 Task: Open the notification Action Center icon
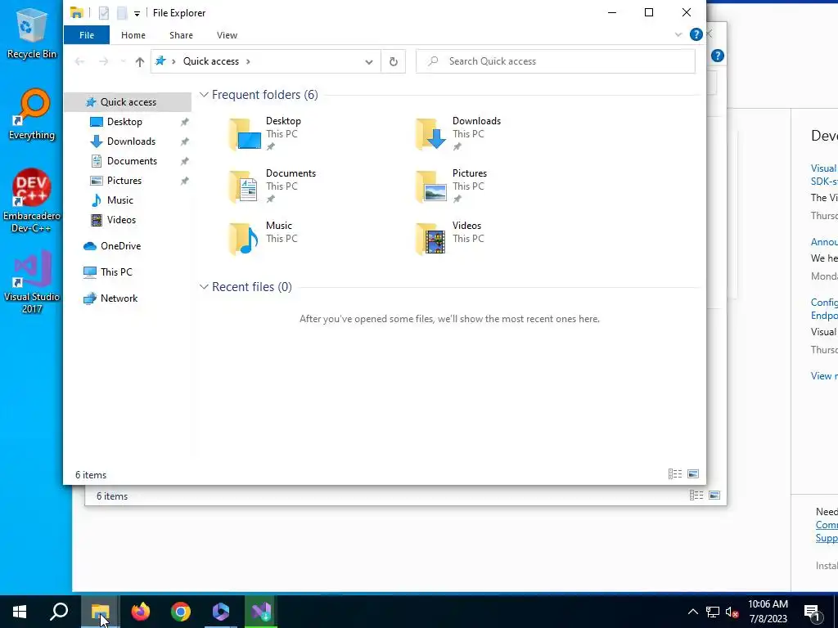point(813,613)
